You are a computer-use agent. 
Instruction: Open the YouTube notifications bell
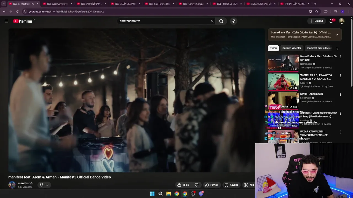point(331,21)
